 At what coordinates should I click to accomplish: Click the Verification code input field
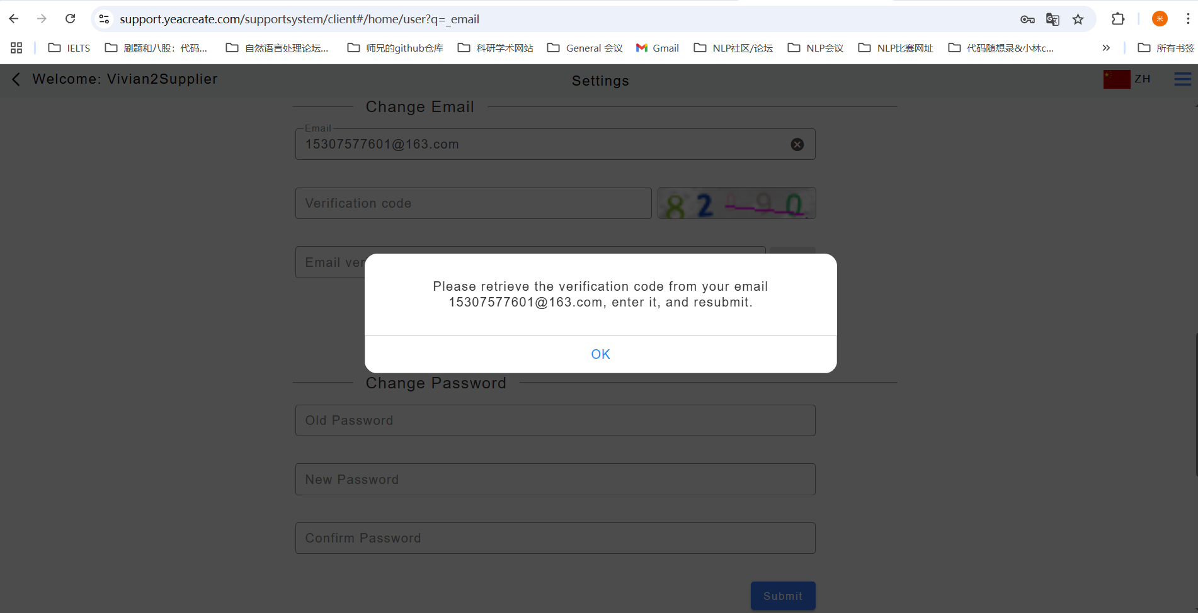pos(473,203)
